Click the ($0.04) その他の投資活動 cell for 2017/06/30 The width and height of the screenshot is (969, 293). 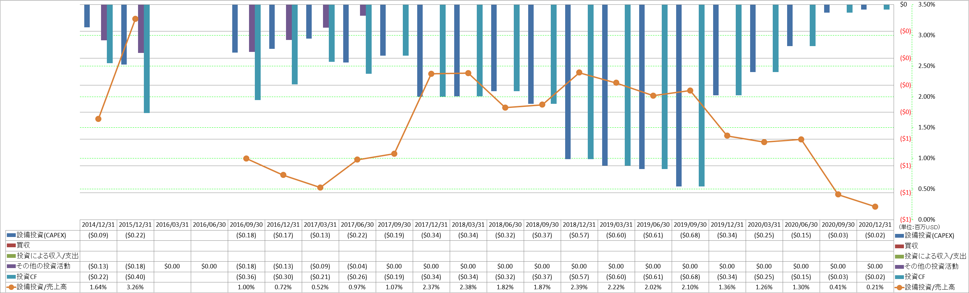point(357,266)
